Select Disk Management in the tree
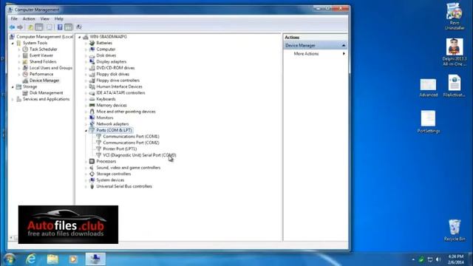Screen dimensions: 473x266 tap(46, 93)
